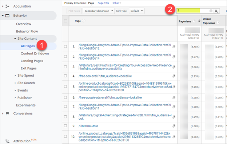Check the box for row 6 free-google-ads-eval
This screenshot has width=227, height=144.
pos(65,97)
